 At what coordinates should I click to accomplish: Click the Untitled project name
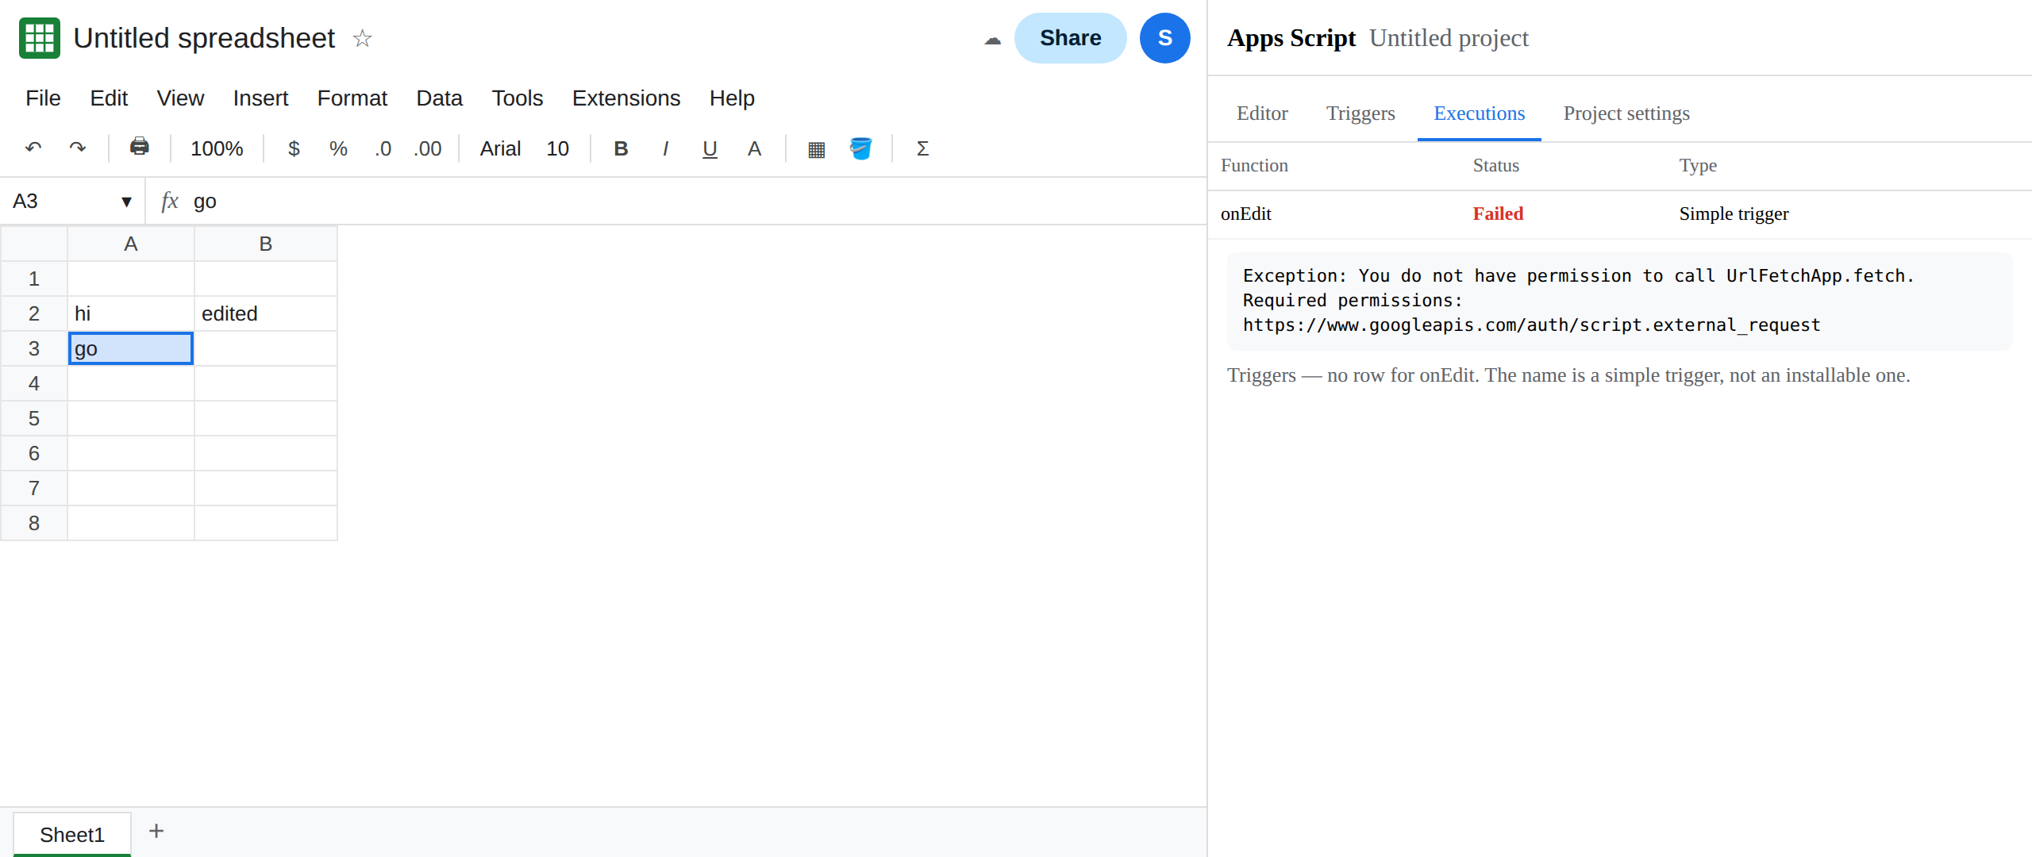click(1449, 38)
